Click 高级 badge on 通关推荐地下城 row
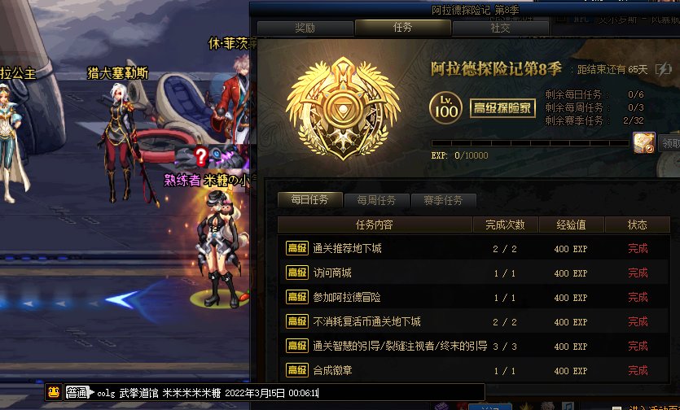 click(x=297, y=248)
